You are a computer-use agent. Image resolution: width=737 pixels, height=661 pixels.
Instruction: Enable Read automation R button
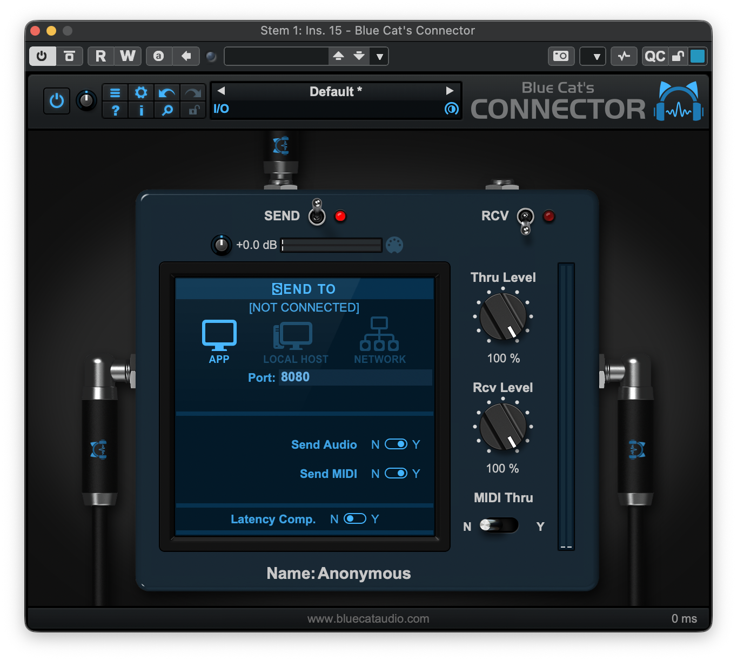100,56
